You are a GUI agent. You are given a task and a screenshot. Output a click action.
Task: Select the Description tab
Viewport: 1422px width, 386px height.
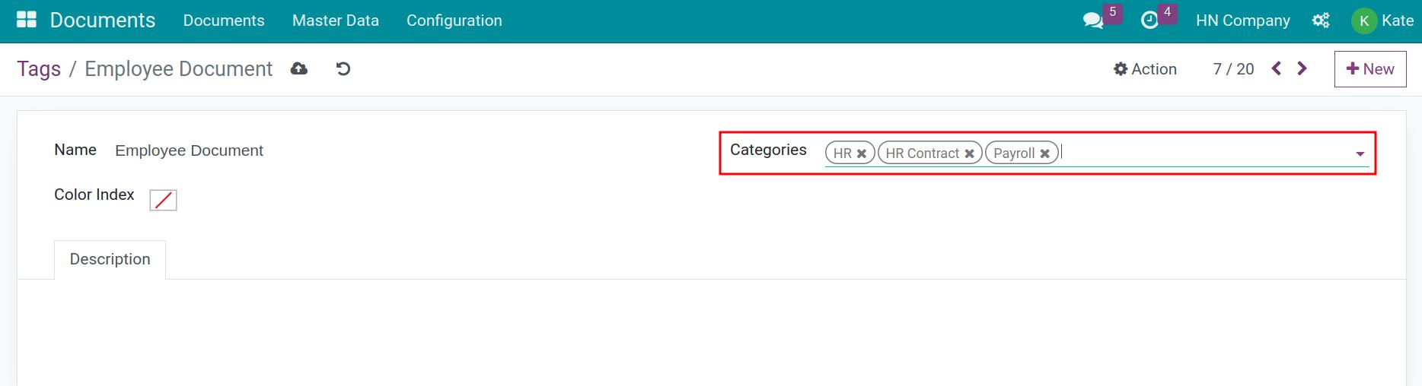[110, 259]
